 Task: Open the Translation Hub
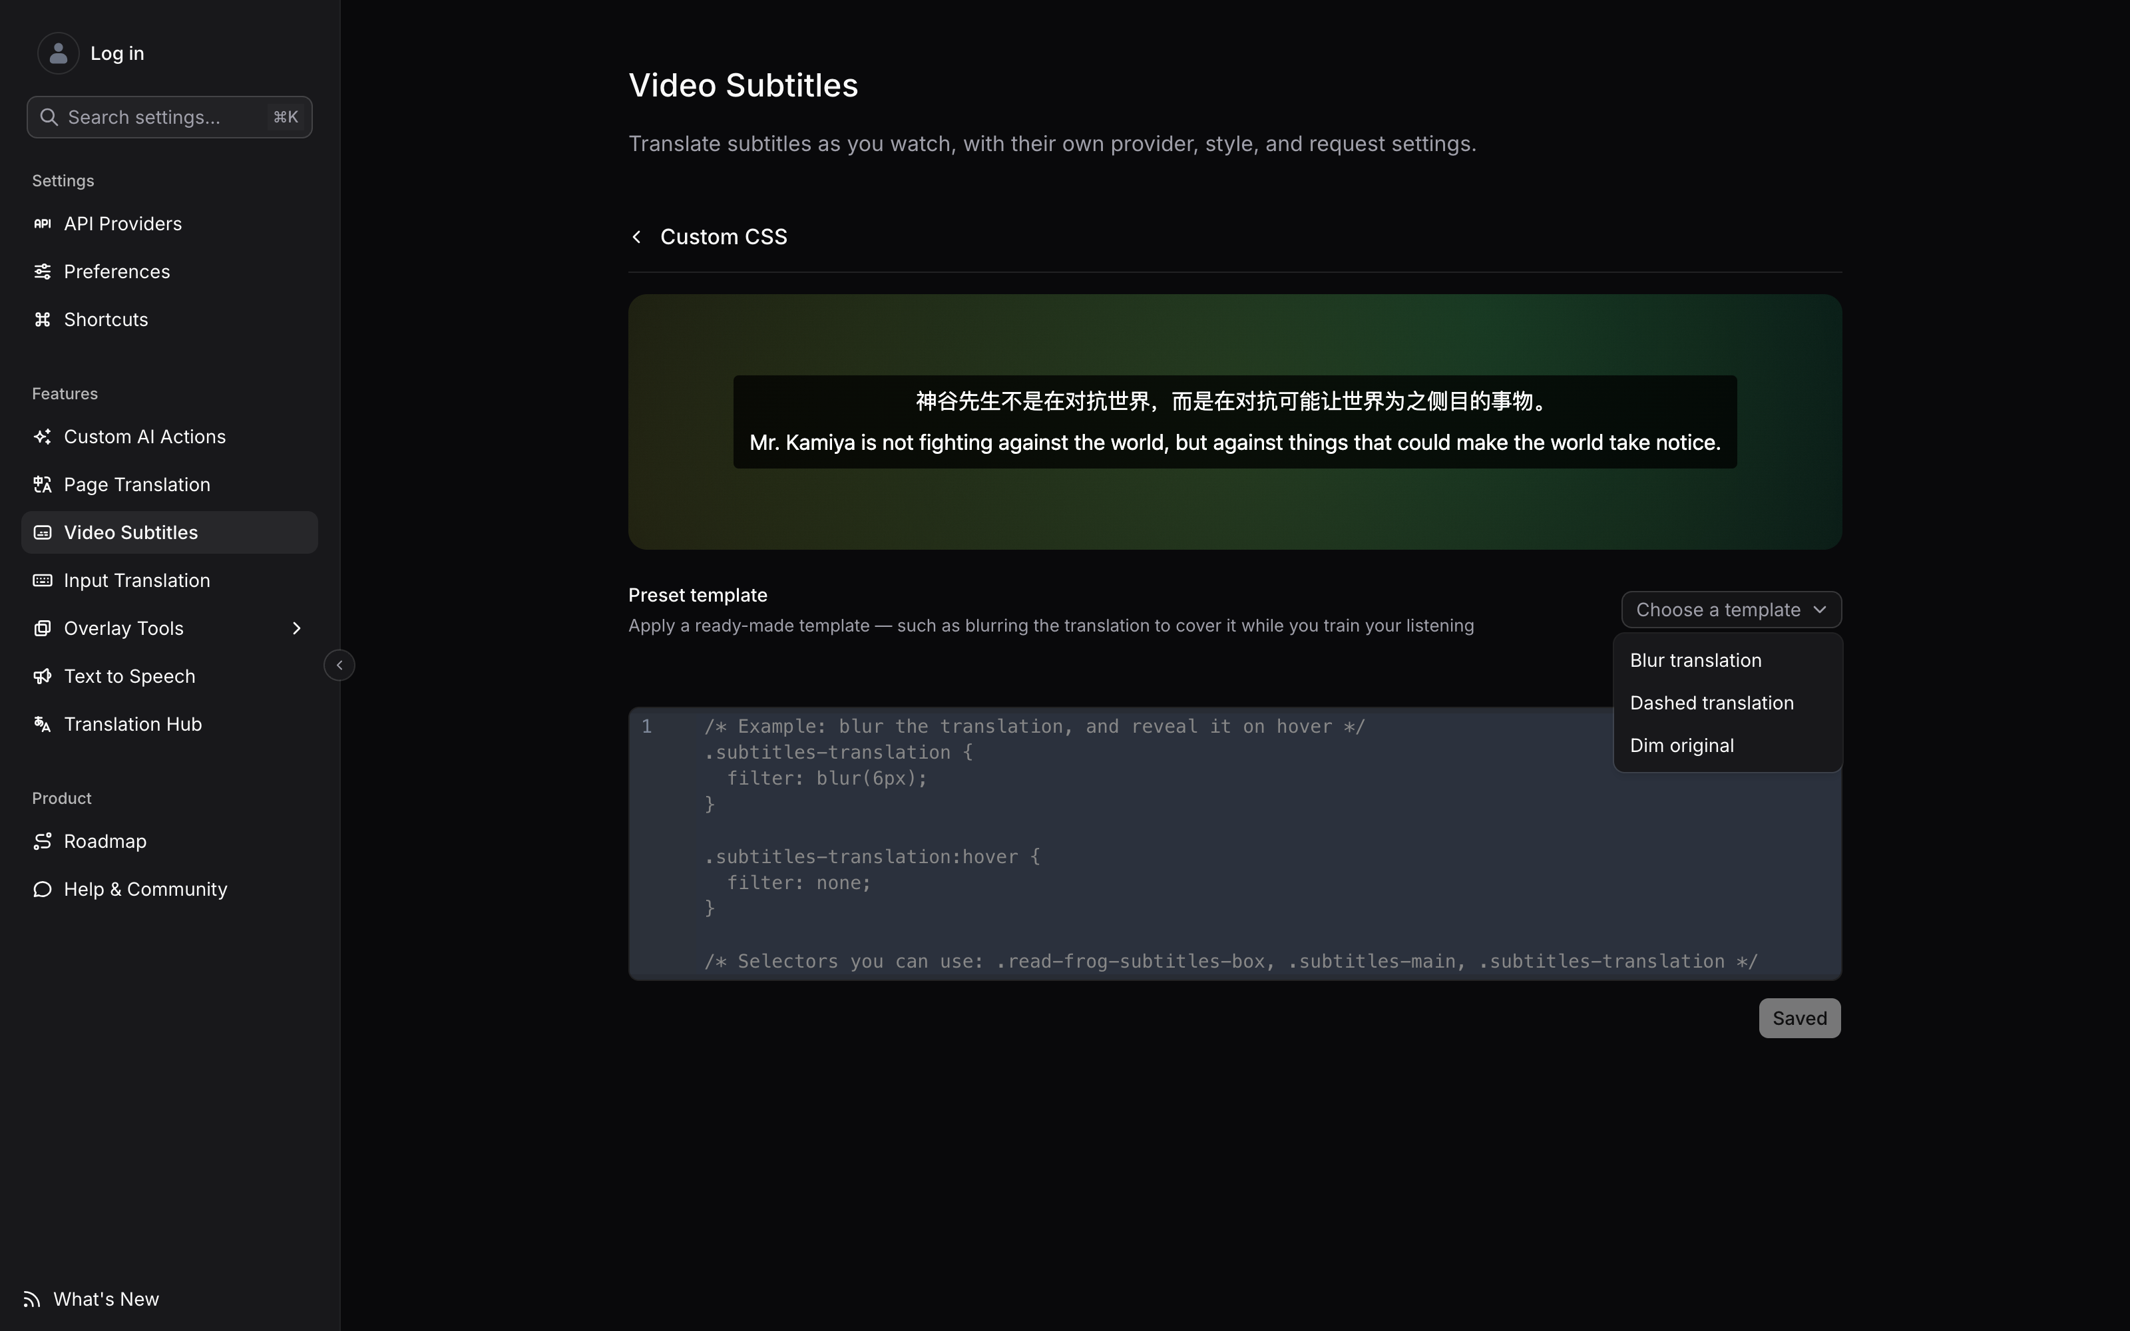tap(170, 725)
